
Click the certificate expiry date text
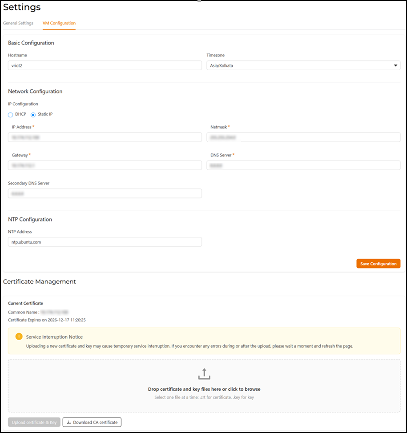pyautogui.click(x=47, y=320)
